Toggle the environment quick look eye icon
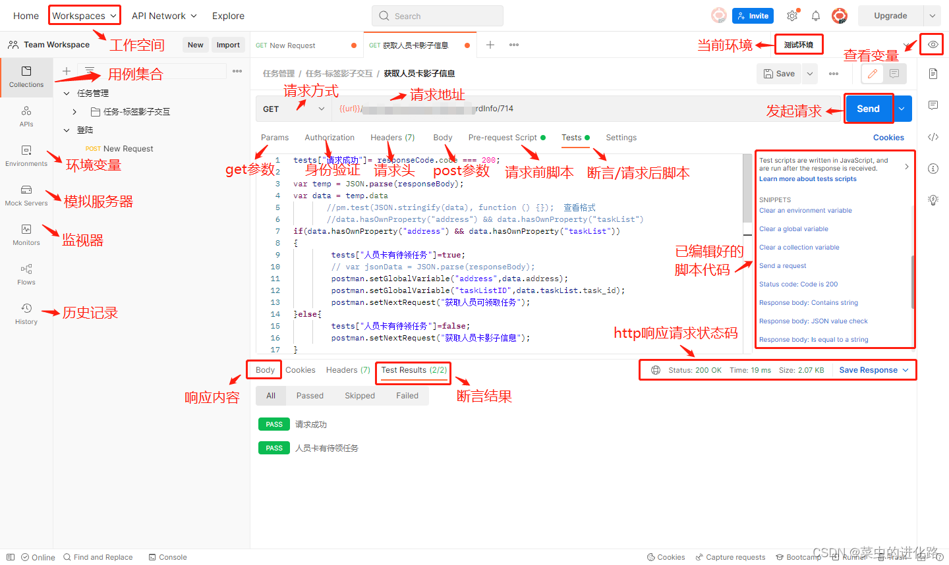Viewport: 949px width, 565px height. coord(932,45)
